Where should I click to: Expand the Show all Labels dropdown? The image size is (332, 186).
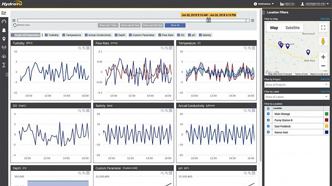point(297,97)
